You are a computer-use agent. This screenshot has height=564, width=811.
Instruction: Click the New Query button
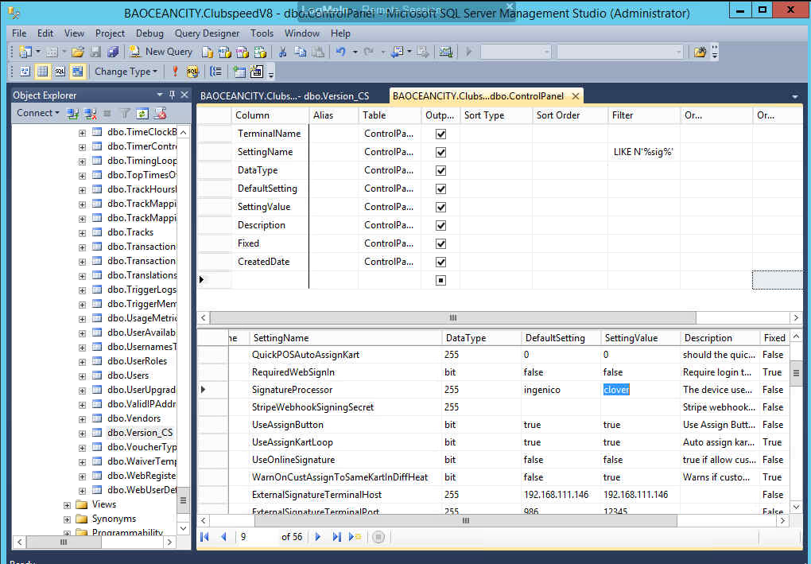pos(161,52)
